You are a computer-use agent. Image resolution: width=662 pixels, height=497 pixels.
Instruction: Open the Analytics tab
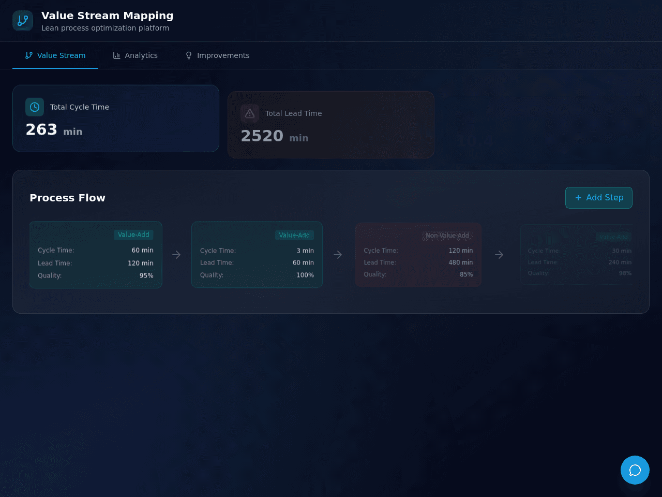[x=135, y=55]
